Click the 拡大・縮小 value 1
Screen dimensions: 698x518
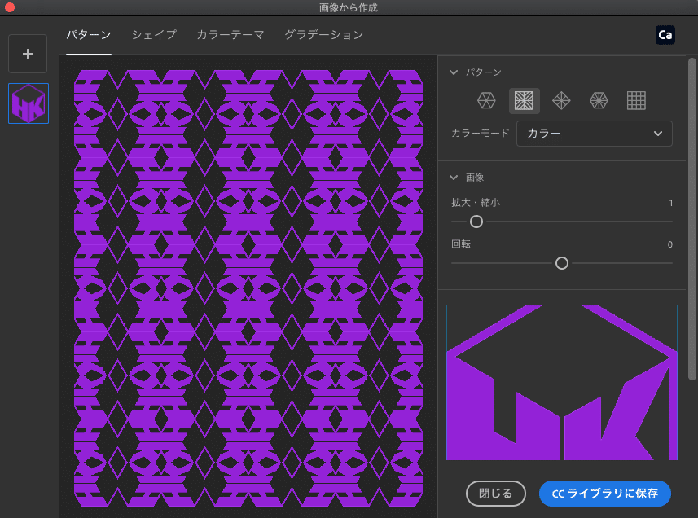click(670, 203)
